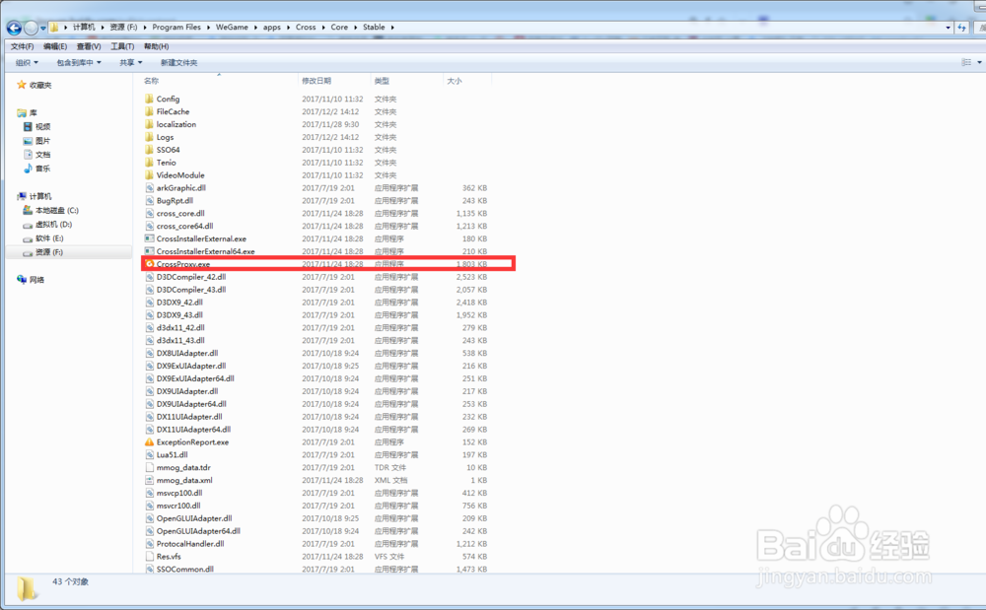Select Res.vfs file icon
Viewport: 986px width, 610px height.
point(149,557)
